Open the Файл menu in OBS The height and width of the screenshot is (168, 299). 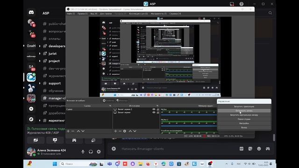pyautogui.click(x=71, y=14)
